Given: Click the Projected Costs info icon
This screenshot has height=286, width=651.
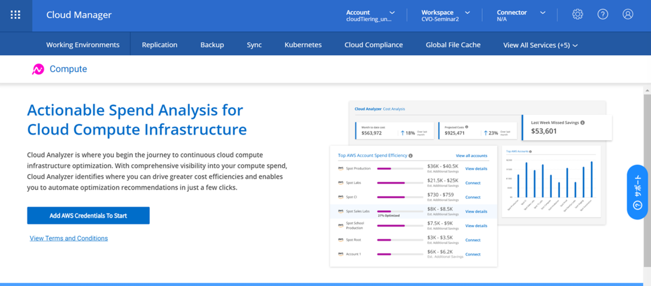Looking at the screenshot, I should (x=467, y=127).
